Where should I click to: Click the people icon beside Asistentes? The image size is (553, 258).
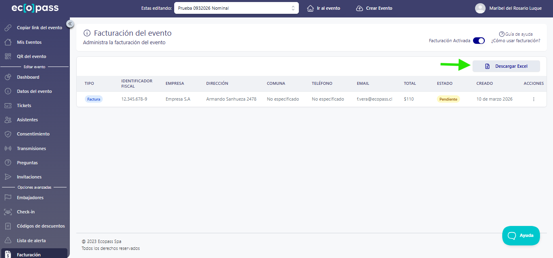(x=8, y=120)
